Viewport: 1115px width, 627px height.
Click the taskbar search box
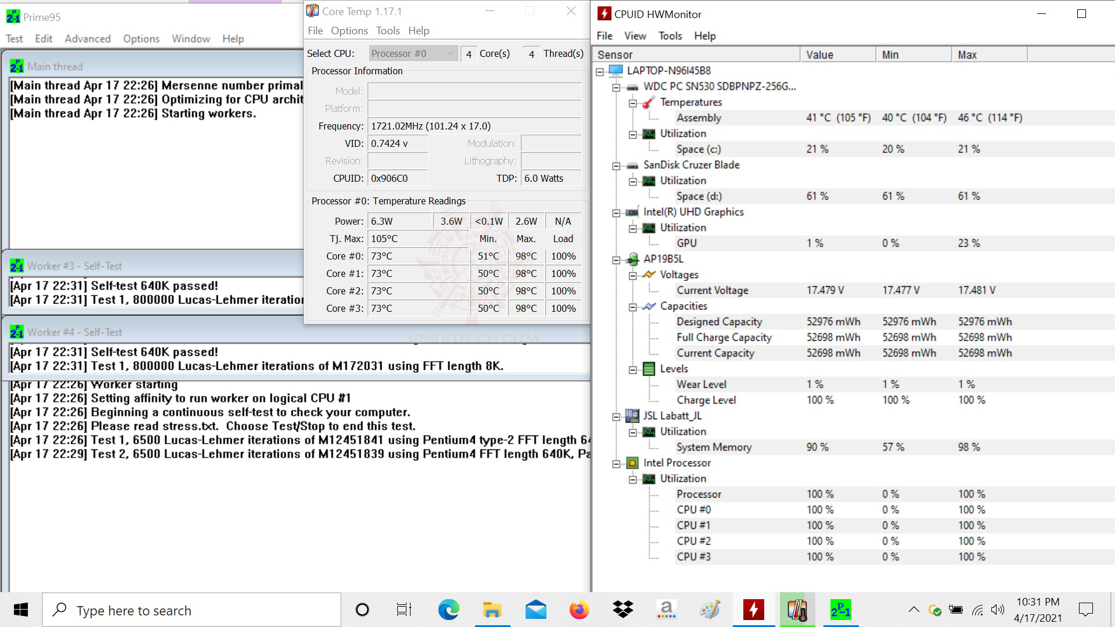tap(192, 610)
